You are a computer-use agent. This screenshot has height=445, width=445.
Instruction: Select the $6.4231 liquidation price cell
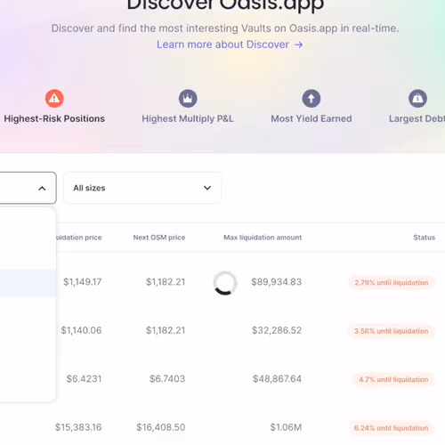(84, 379)
